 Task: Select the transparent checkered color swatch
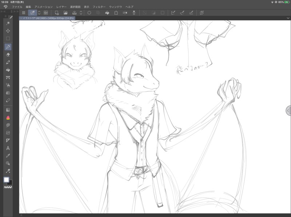[x=8, y=187]
